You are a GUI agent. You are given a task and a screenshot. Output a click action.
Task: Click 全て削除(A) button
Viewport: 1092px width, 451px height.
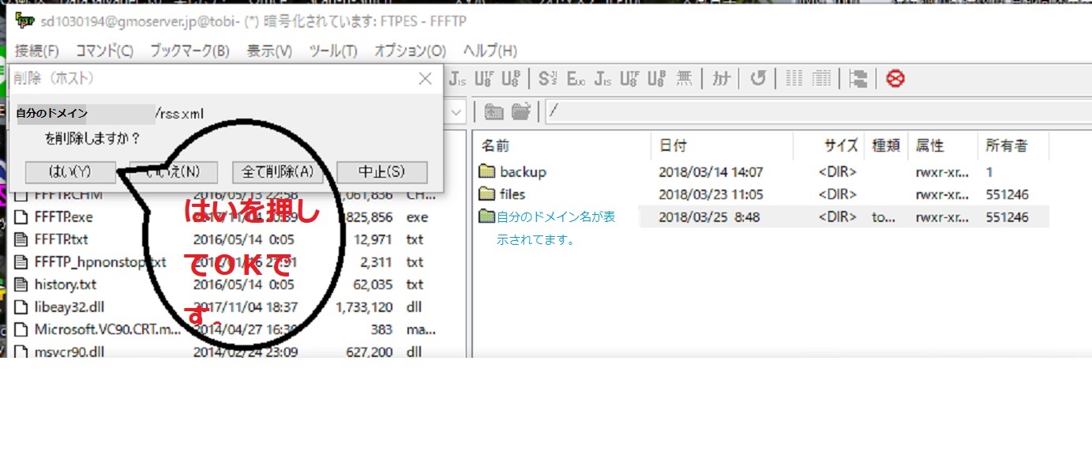click(278, 172)
